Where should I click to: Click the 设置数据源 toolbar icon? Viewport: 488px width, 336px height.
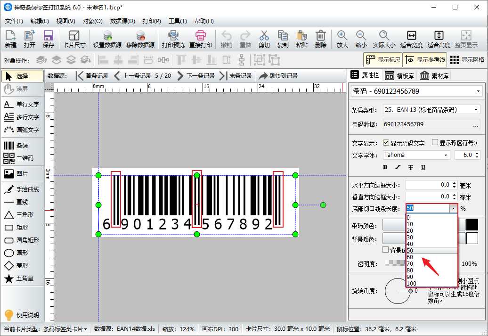(107, 39)
